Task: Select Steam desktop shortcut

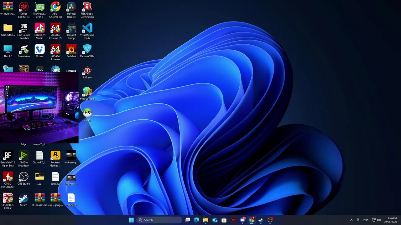Action: [24, 200]
